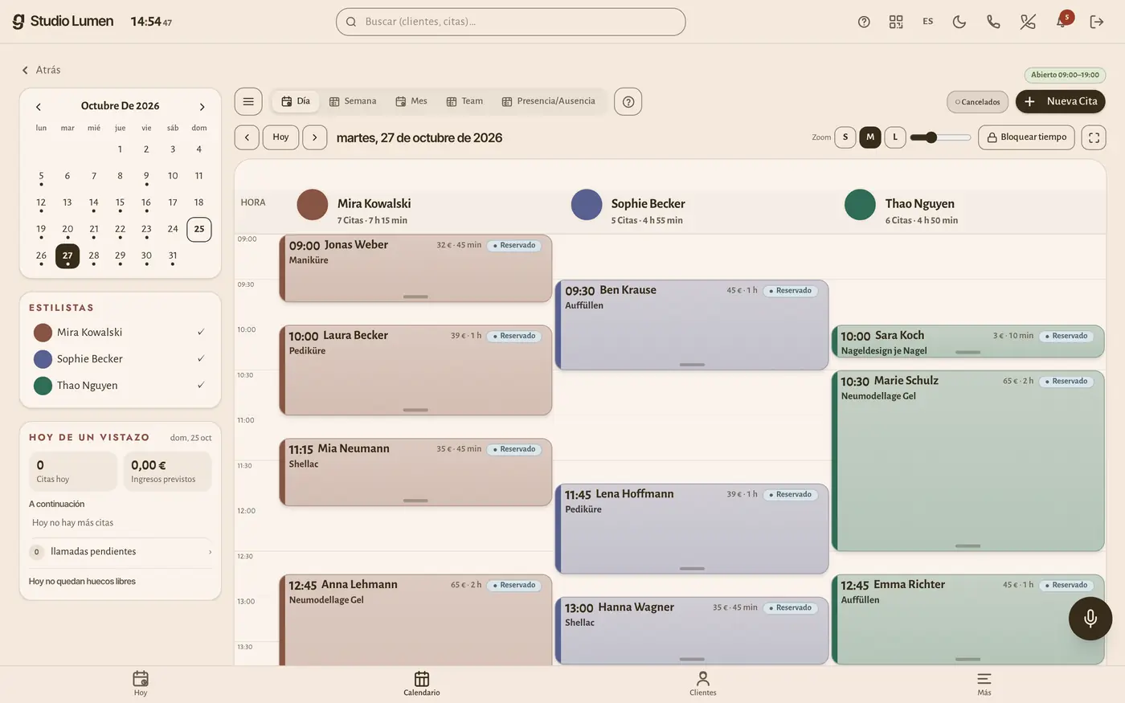Toggle dark mode moon icon
Screen dimensions: 1125x703
click(x=959, y=22)
